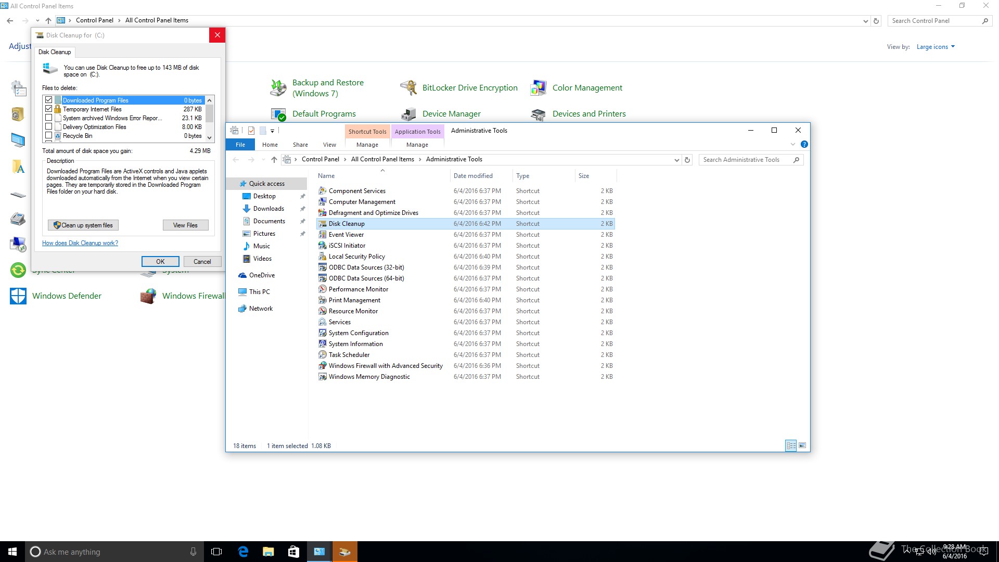999x562 pixels.
Task: Open the File ribbon tab
Action: click(x=240, y=145)
